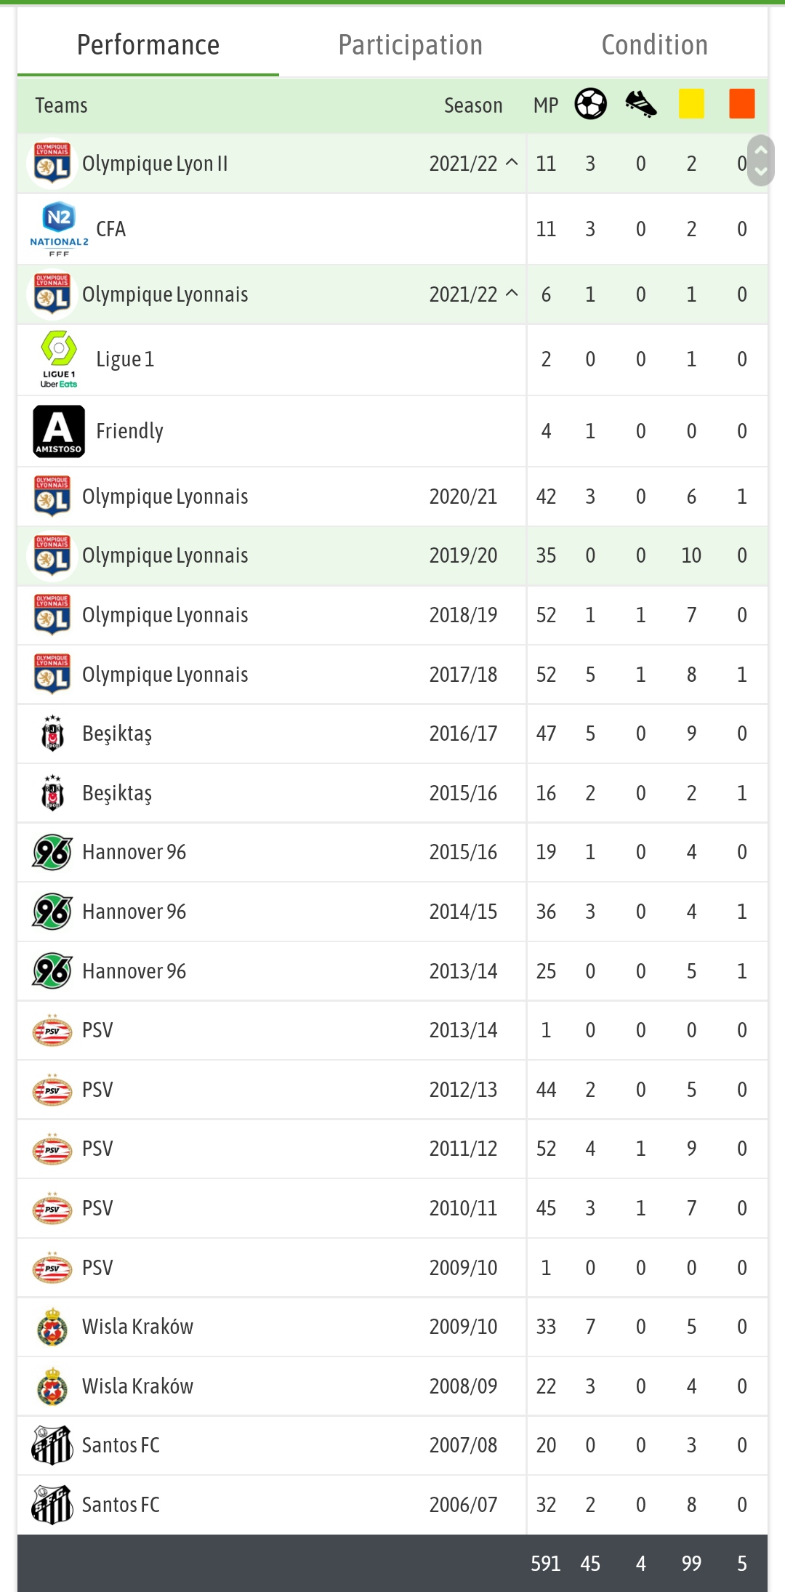Click the yellow card column swatch
Screen dimensions: 785x1592
pos(691,103)
